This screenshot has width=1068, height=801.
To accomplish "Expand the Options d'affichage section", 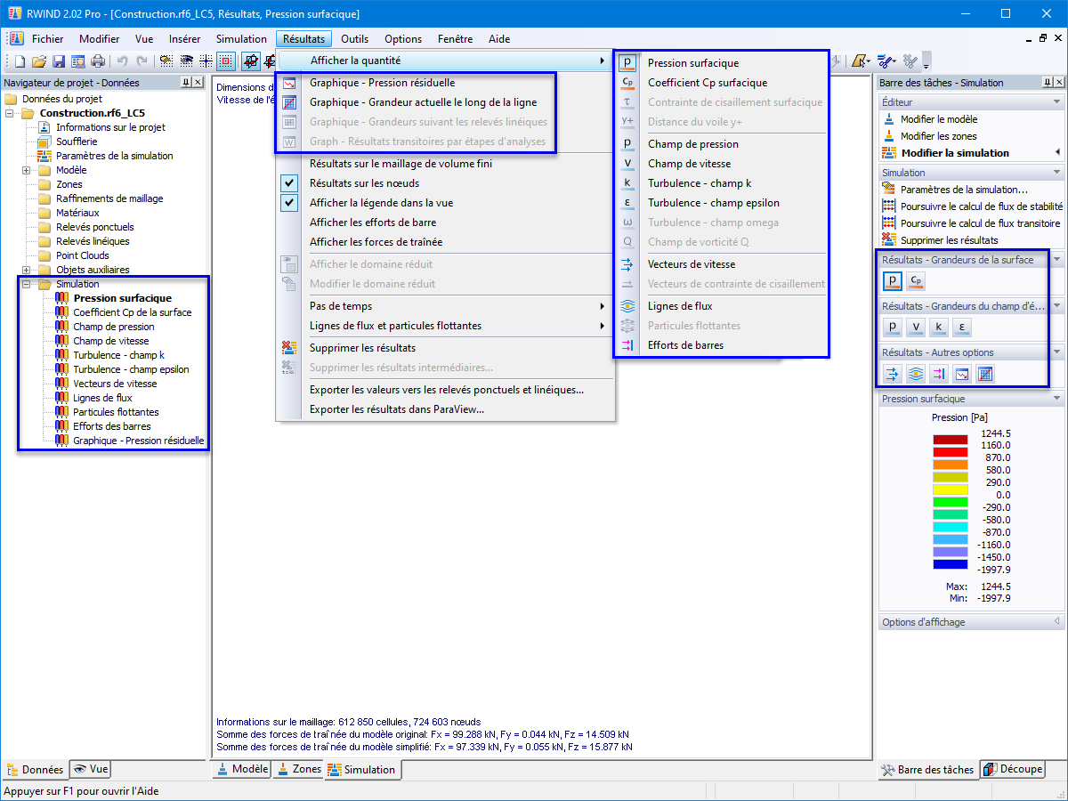I will tap(1056, 622).
